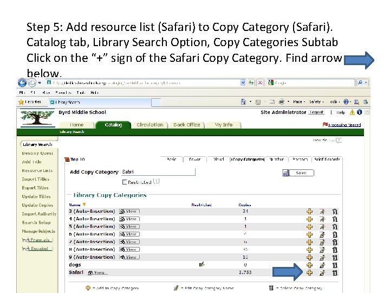390x293 pixels.
Task: Open the Copy Categories subtab
Action: pos(248,159)
